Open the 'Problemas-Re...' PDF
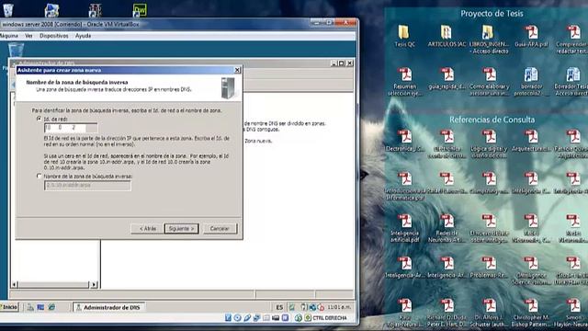The image size is (588, 331). point(489,268)
